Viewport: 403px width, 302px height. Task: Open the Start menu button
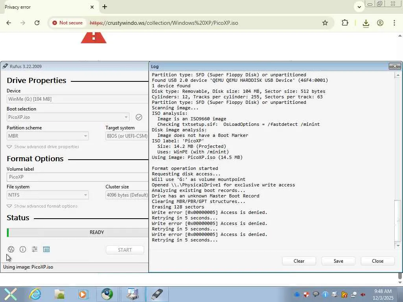click(x=10, y=294)
